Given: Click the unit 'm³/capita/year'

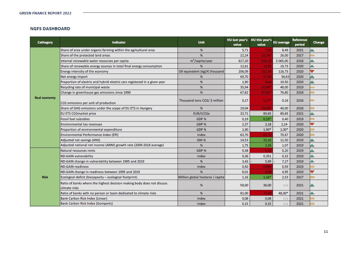Looking at the screenshot, I should click(201, 61).
